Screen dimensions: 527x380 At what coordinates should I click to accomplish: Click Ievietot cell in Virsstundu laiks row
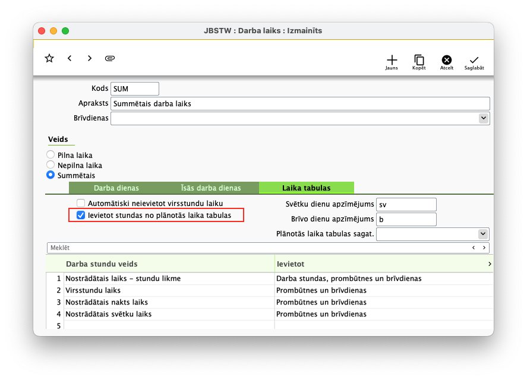tap(384, 290)
